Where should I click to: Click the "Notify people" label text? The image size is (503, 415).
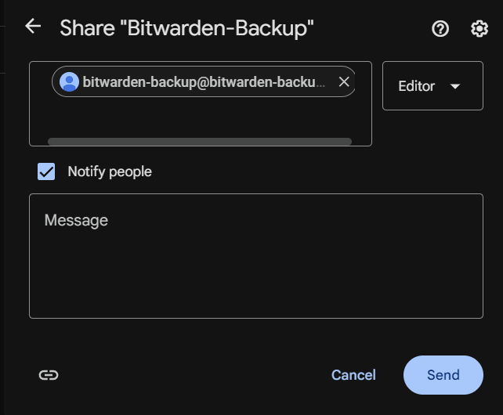pyautogui.click(x=110, y=171)
